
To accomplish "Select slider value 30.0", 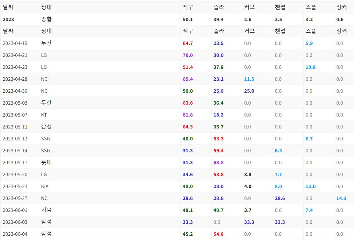I will 218,55.
